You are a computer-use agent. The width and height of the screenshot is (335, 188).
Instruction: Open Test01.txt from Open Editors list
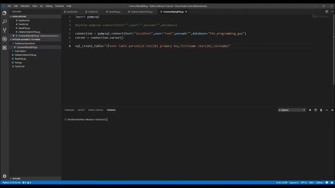(23, 25)
